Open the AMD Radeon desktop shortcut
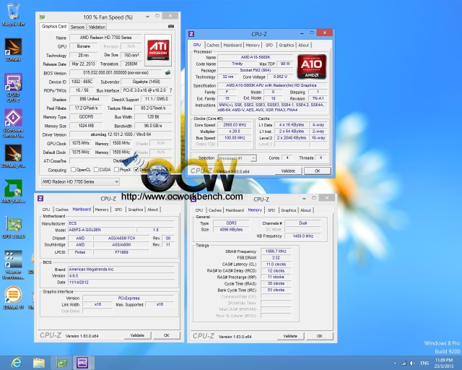Viewport: 462px width, 370px height. tap(13, 192)
